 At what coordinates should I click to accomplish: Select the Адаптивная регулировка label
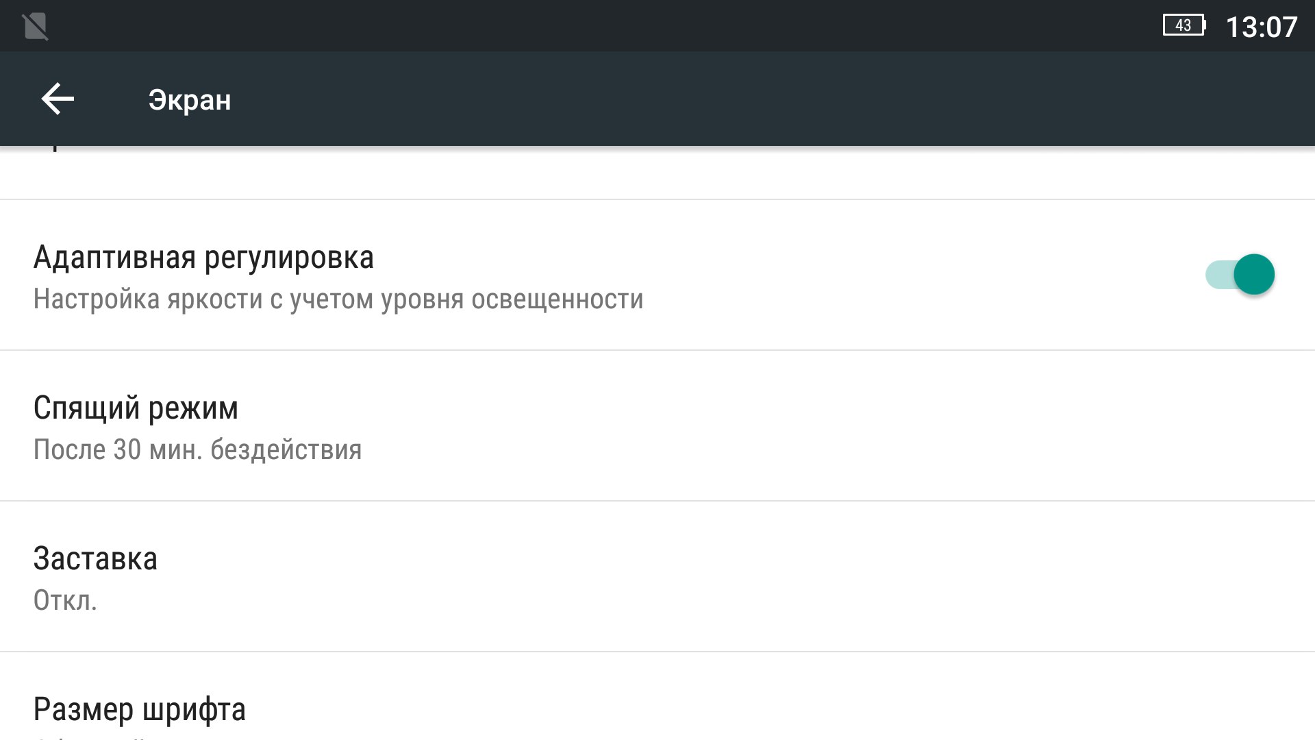coord(203,258)
